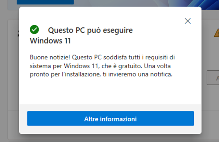Screen dimensions: 219x142
Task: Click the green checkmark success icon
Action: pos(34,29)
